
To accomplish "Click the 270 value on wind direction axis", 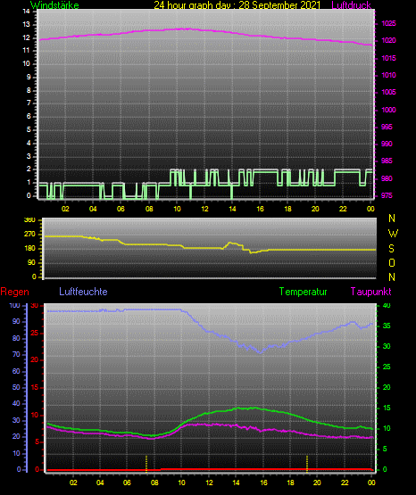I will click(29, 235).
